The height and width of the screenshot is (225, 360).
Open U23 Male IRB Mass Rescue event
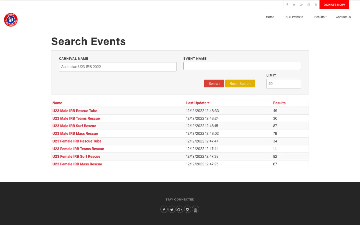click(75, 133)
